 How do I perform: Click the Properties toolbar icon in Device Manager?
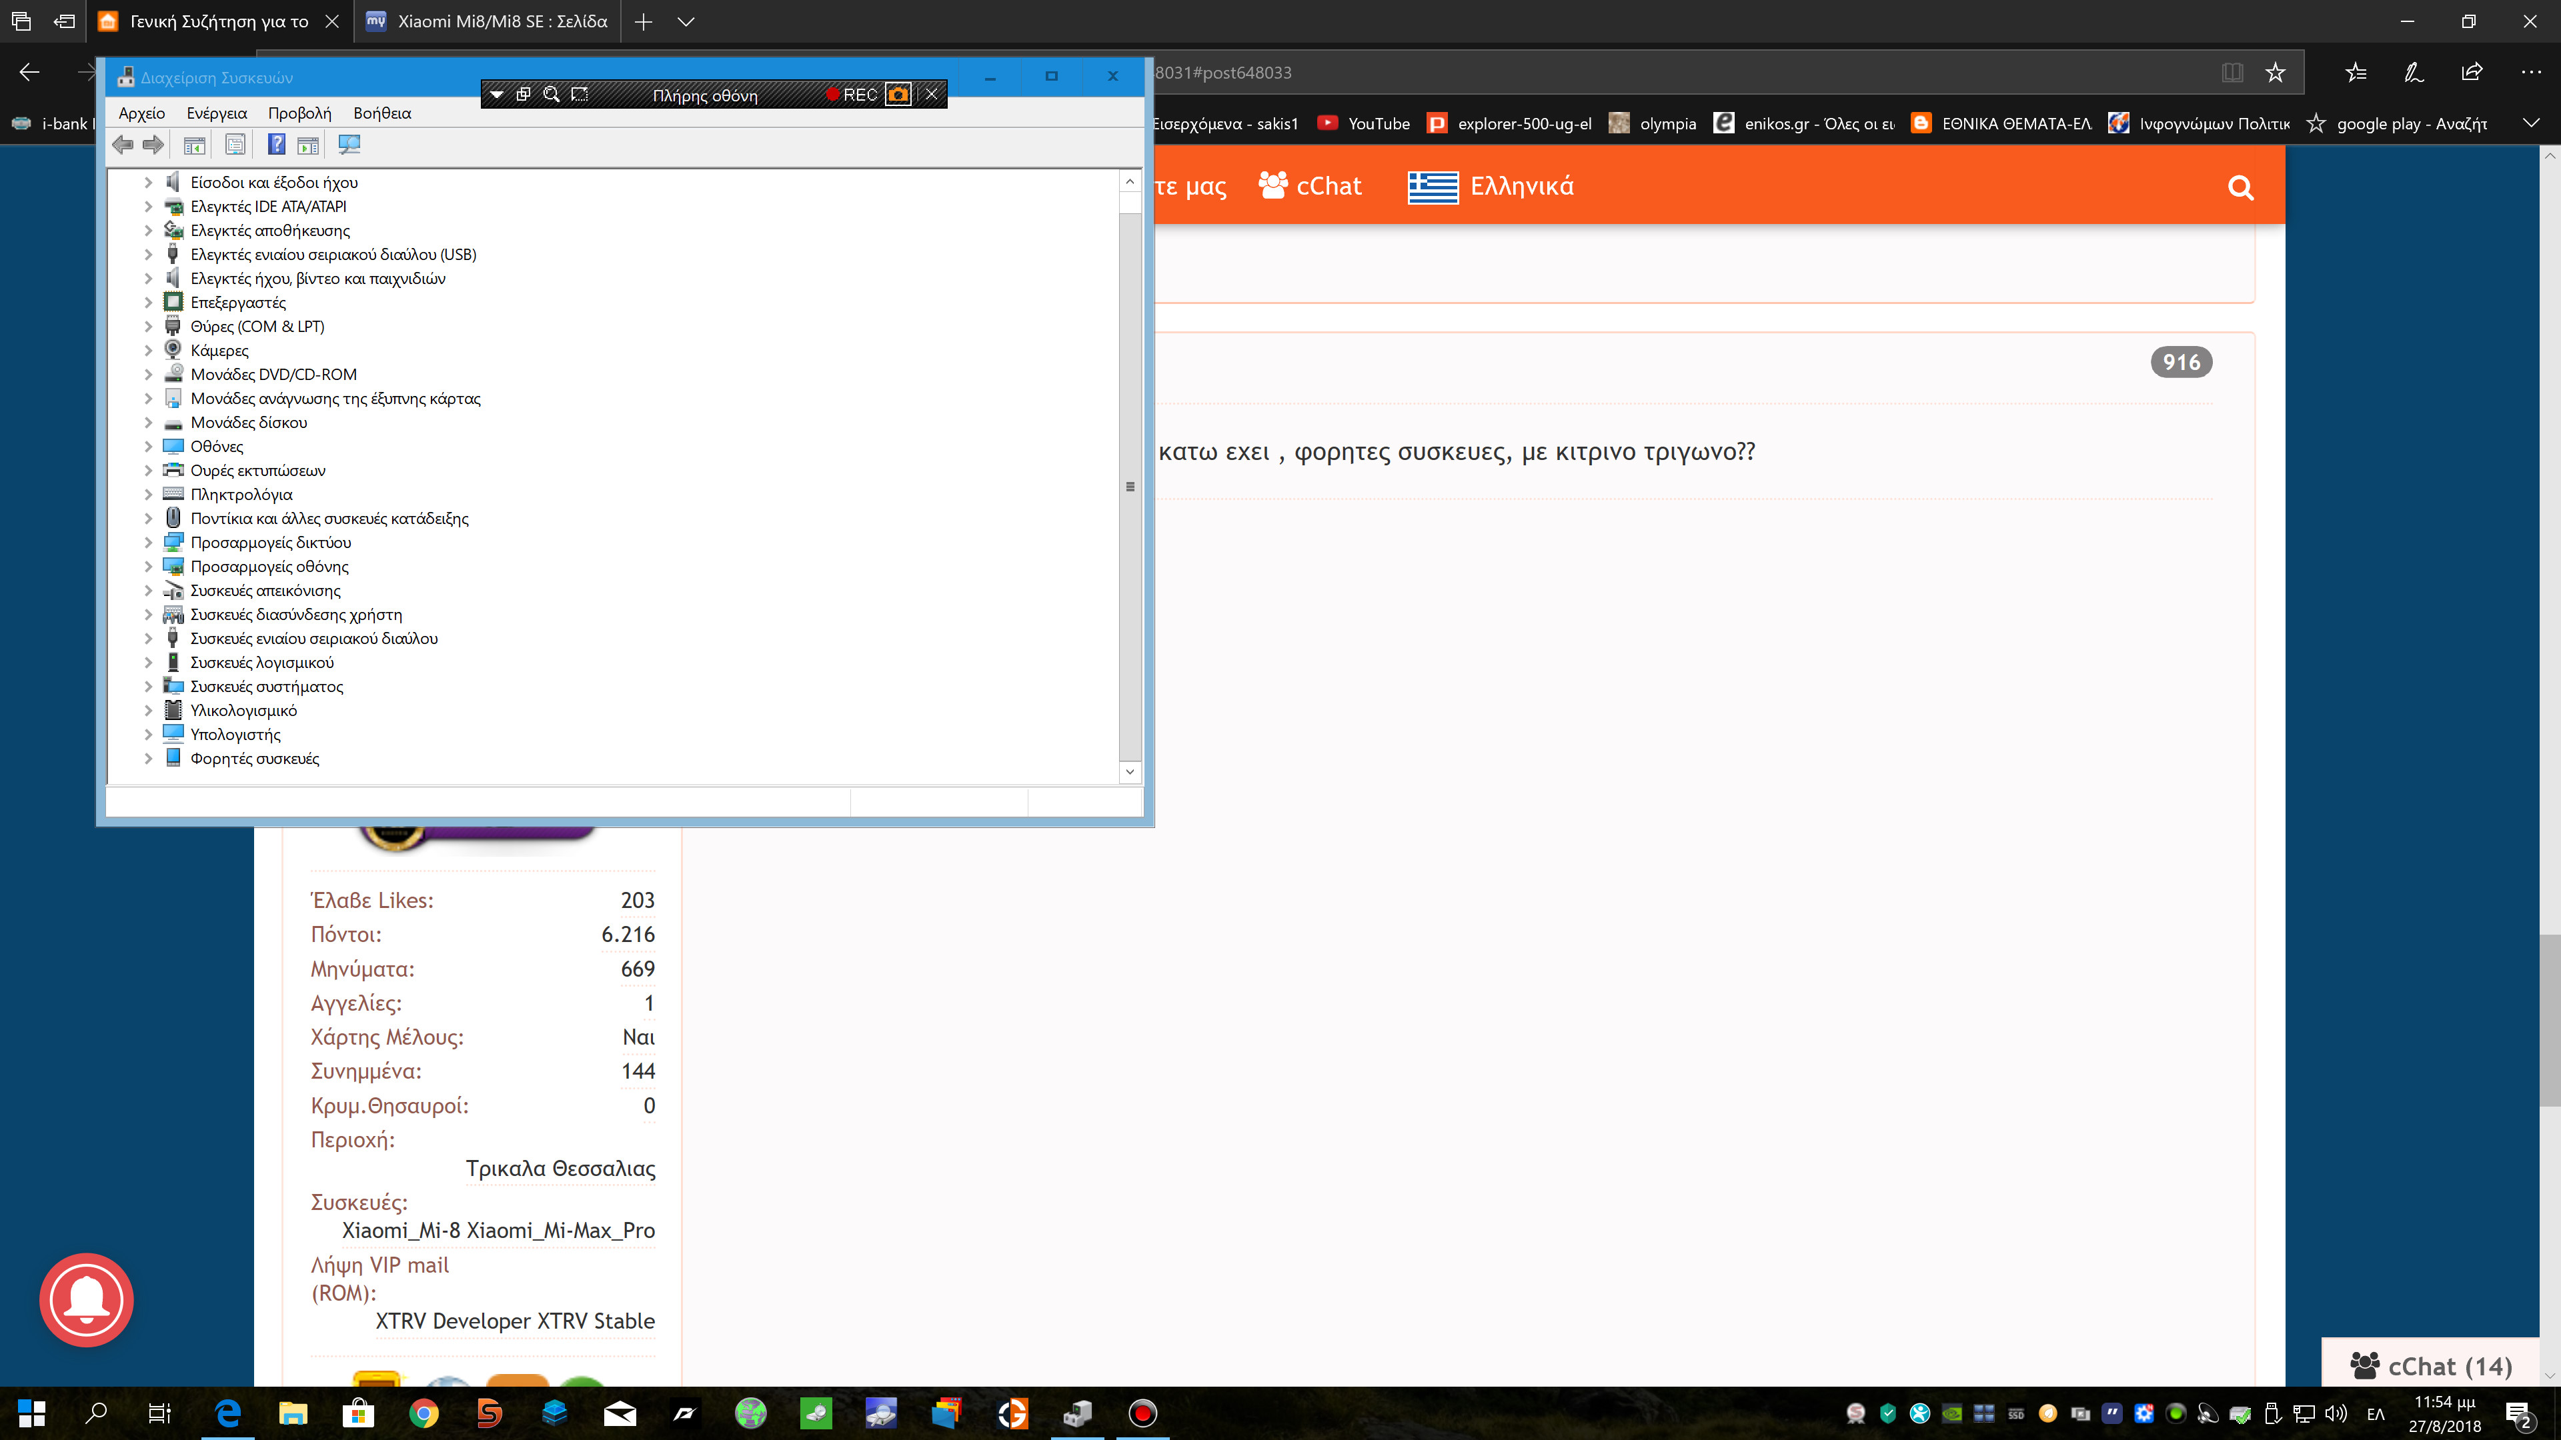pyautogui.click(x=235, y=145)
